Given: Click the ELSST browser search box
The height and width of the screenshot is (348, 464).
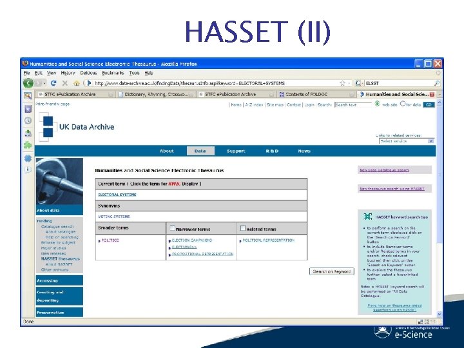Looking at the screenshot, I should point(399,83).
